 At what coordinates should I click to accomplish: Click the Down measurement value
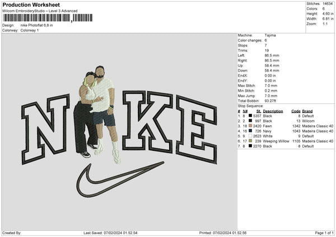tap(272, 70)
